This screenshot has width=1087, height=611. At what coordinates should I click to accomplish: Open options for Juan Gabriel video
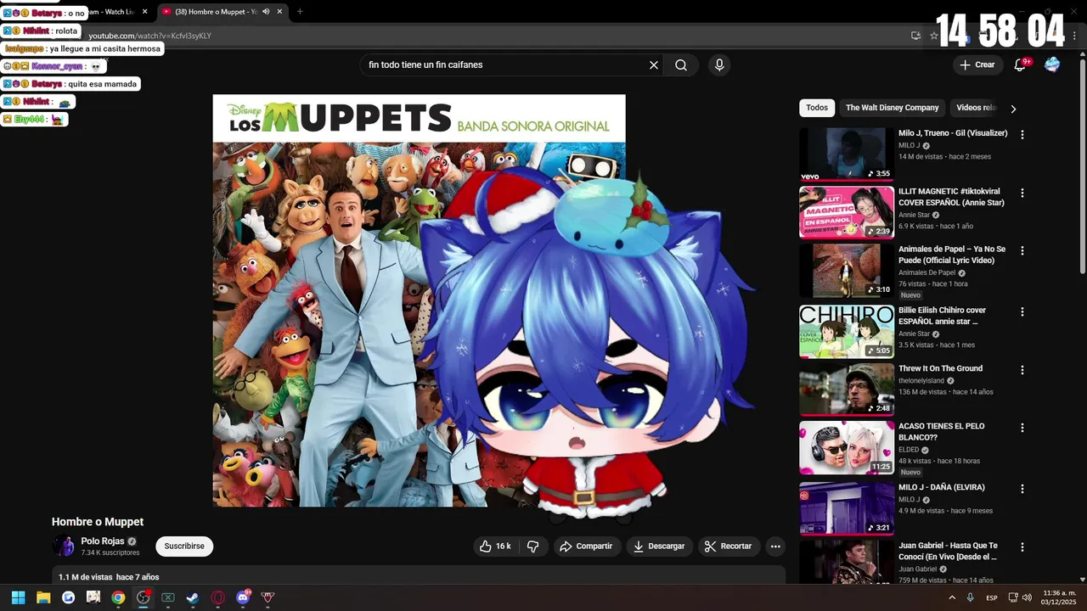pyautogui.click(x=1022, y=547)
